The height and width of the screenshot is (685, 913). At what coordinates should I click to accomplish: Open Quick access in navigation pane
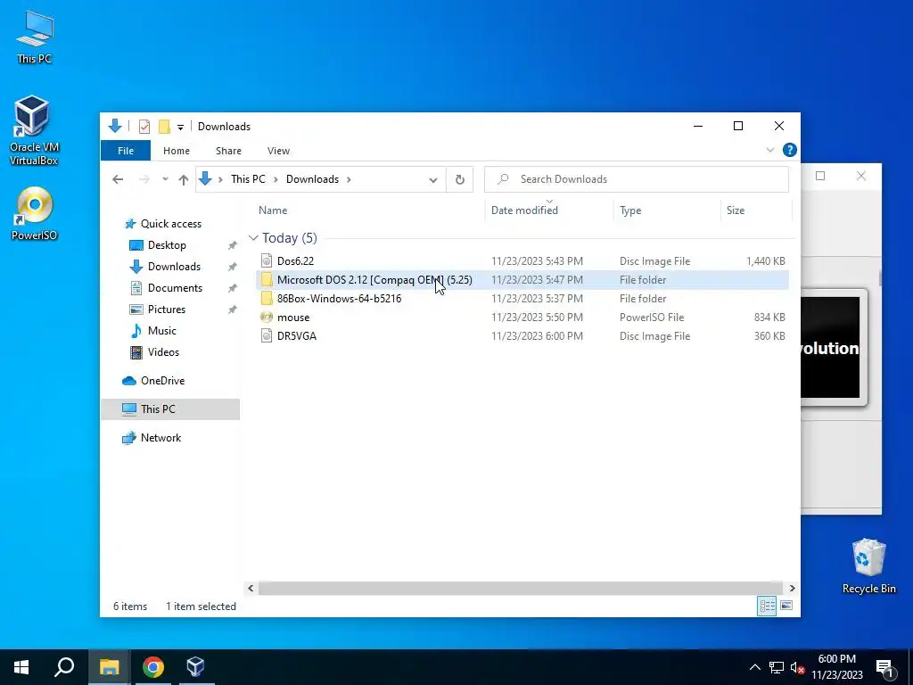[170, 224]
